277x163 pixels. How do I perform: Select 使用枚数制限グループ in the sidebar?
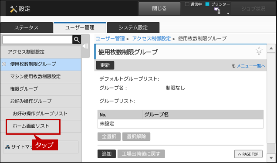41,64
